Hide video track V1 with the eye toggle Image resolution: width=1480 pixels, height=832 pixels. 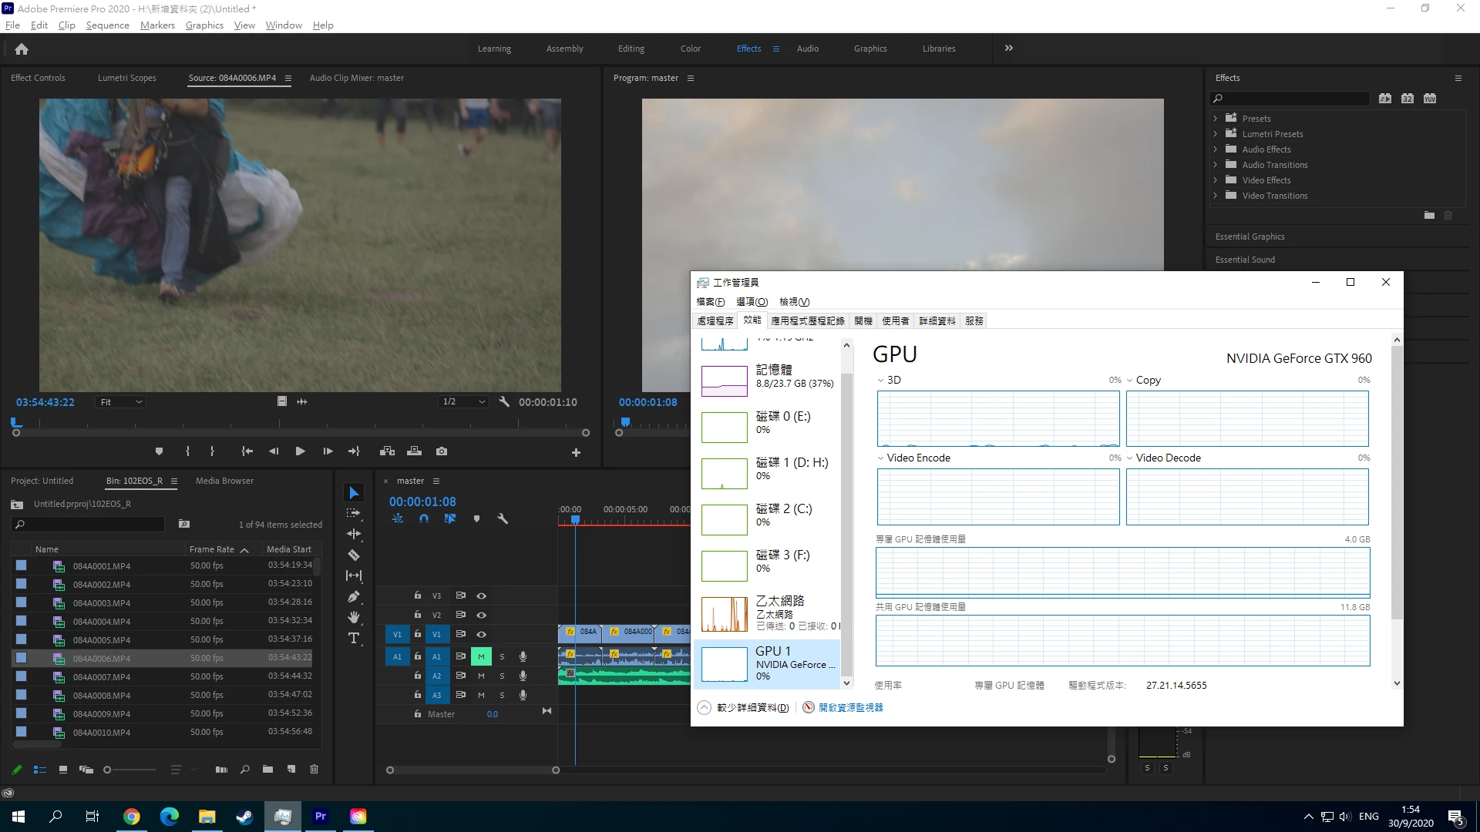coord(482,634)
